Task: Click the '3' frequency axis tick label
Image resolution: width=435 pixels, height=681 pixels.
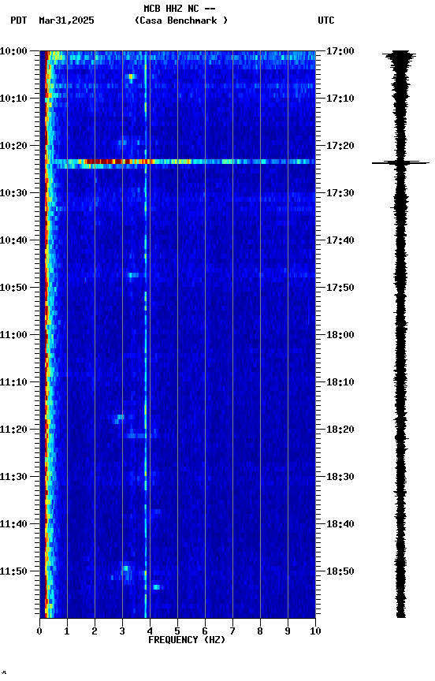Action: click(122, 631)
